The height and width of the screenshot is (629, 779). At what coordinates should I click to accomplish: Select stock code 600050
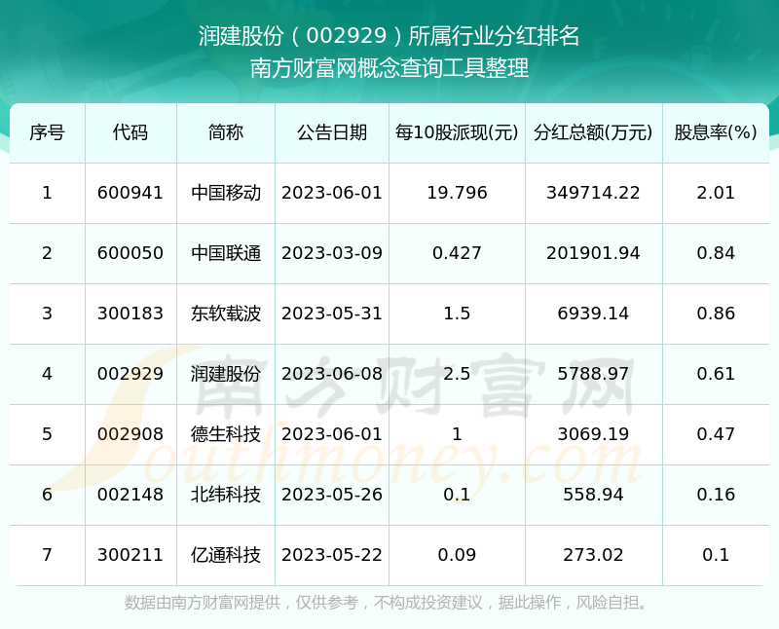pyautogui.click(x=130, y=253)
